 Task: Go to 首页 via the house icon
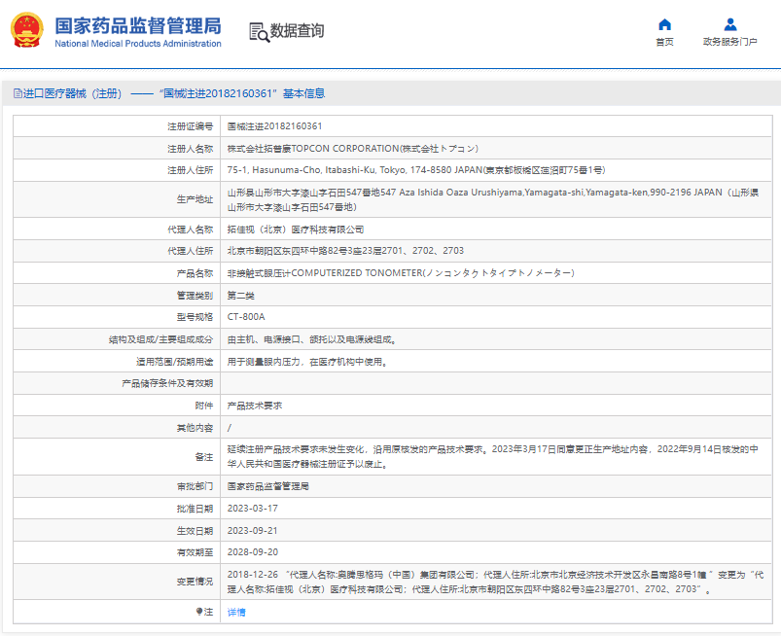664,24
